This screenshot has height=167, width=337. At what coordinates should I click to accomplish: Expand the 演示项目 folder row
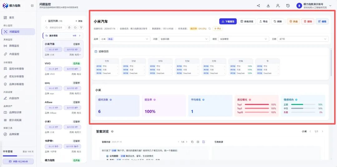pos(63,36)
